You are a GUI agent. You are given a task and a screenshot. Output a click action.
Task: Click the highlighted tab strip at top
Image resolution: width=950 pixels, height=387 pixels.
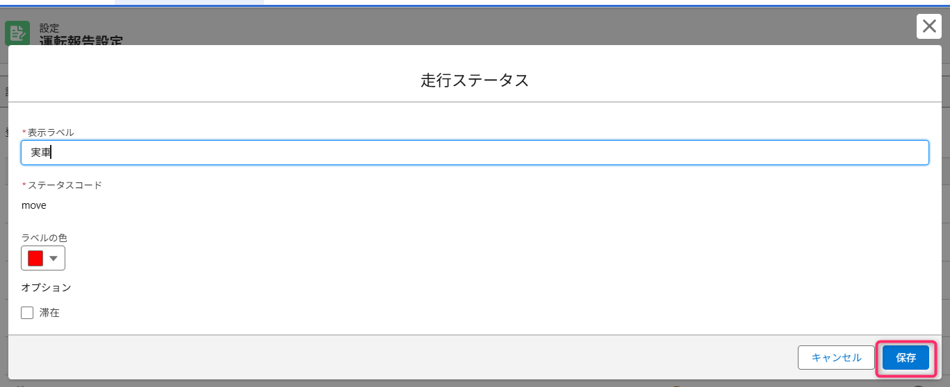pyautogui.click(x=189, y=3)
